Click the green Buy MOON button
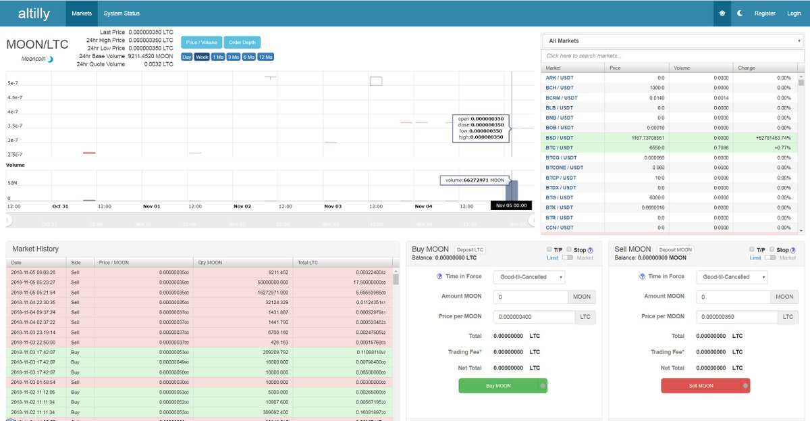The width and height of the screenshot is (810, 421). [503, 385]
